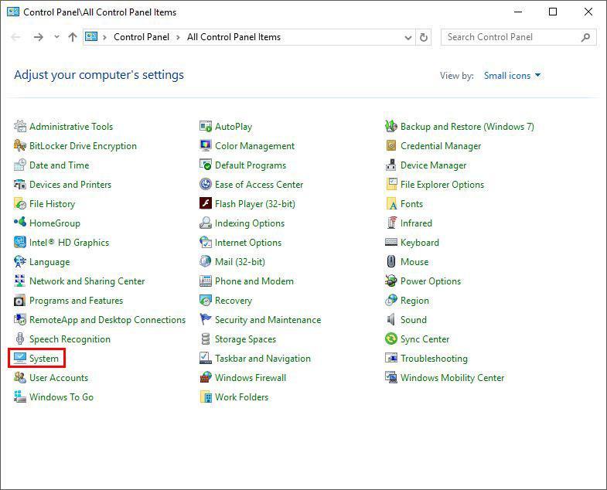Open the View by Small icons dropdown
607x490 pixels.
click(512, 76)
